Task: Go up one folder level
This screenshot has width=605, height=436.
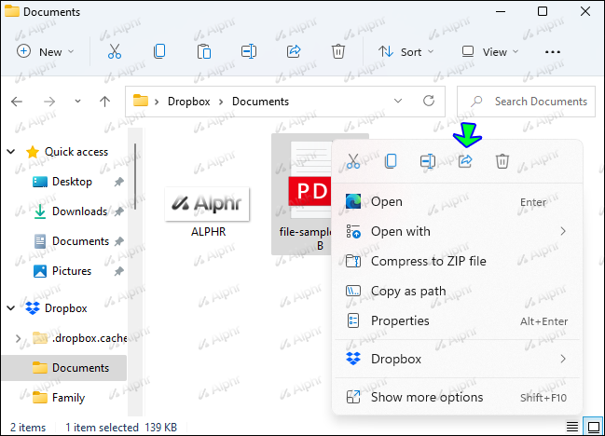Action: (x=104, y=102)
